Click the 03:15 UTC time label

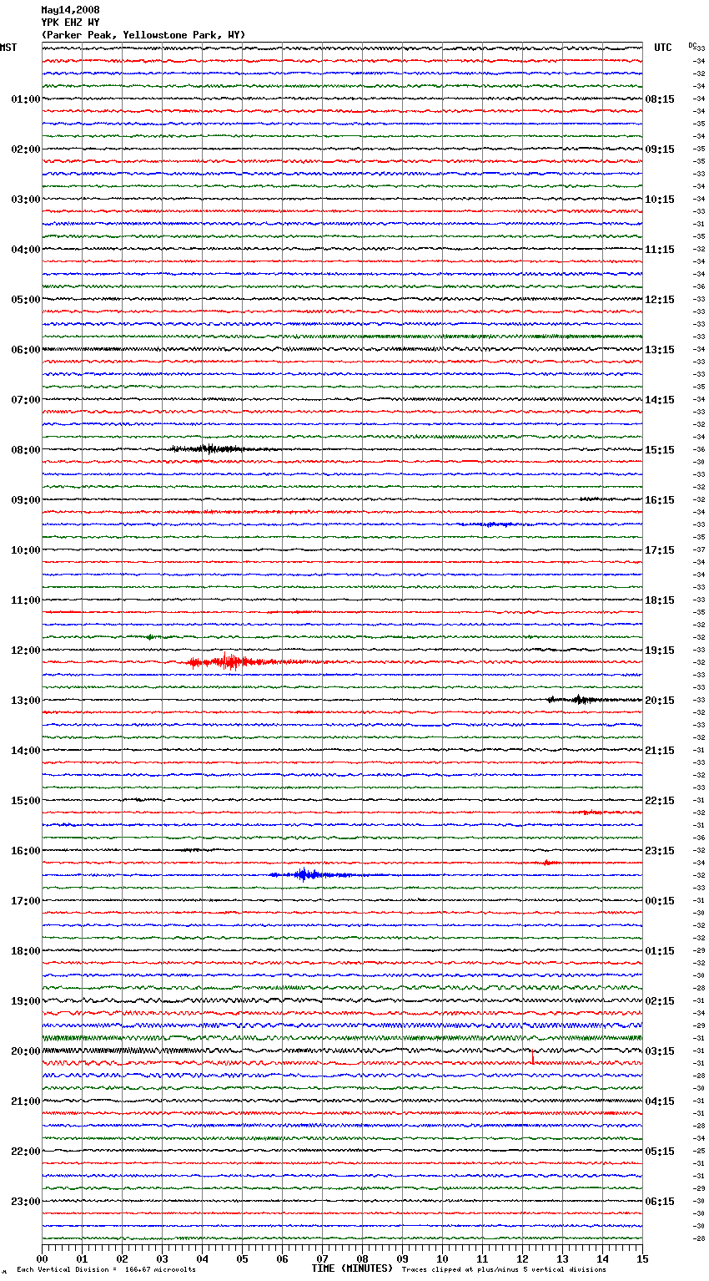[x=660, y=1051]
